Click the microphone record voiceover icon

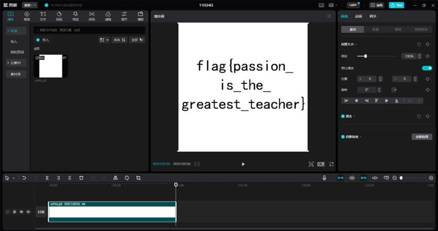tap(325, 178)
